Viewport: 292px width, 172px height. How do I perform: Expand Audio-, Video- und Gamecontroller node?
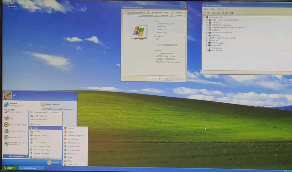pos(207,20)
